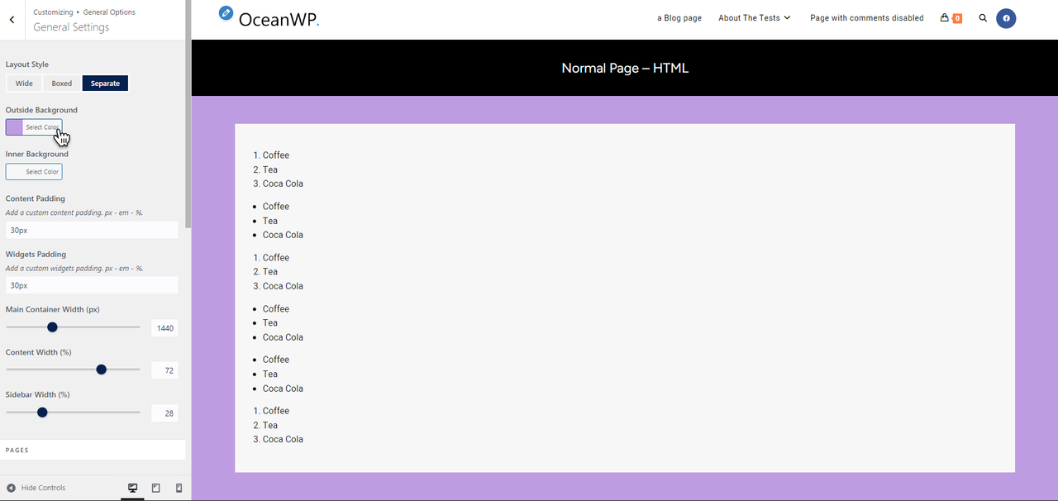The height and width of the screenshot is (501, 1058).
Task: Click the Sidebar Width slider handle
Action: (x=42, y=412)
